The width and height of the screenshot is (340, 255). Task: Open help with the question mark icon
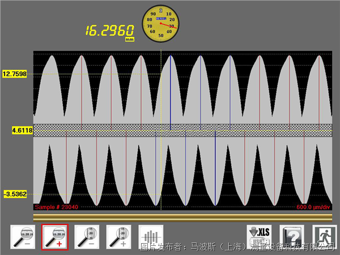coord(291,236)
